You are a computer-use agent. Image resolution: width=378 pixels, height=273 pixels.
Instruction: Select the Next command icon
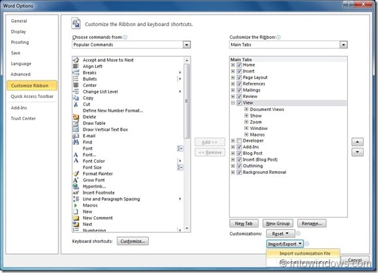coord(76,224)
